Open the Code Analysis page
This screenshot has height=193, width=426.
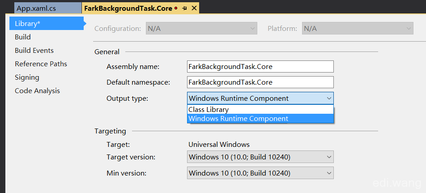coord(37,91)
